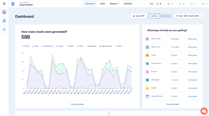This screenshot has height=116, width=209.
Task: Open the settings gear icon
Action: 169,4
